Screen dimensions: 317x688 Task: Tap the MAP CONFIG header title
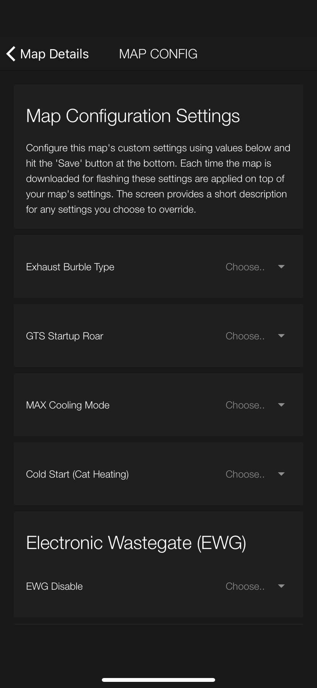(158, 54)
